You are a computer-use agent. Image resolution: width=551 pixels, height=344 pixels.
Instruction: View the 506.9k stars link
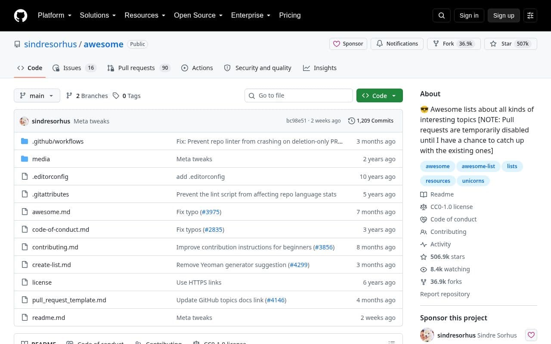443,257
